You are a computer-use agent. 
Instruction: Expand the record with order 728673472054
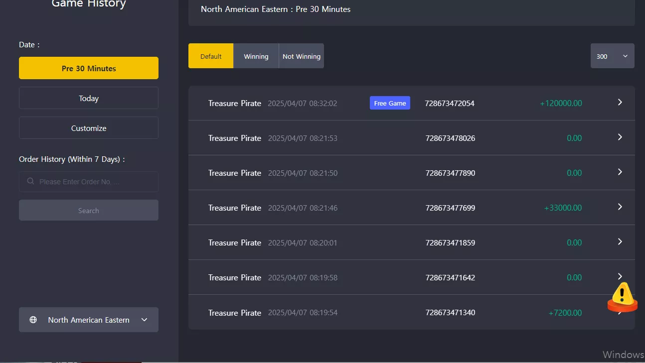coord(620,102)
